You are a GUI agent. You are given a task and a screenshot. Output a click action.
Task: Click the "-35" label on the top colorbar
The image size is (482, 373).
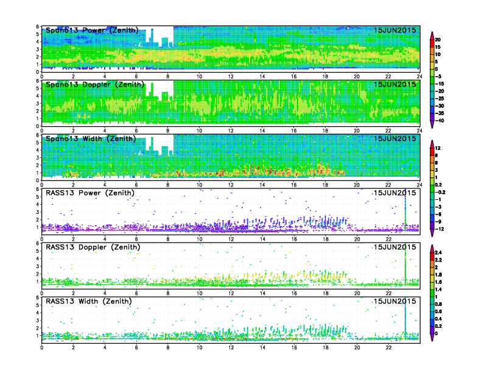[439, 113]
